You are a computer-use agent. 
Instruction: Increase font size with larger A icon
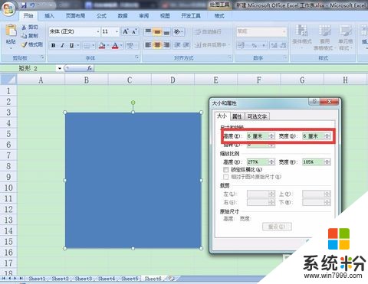pyautogui.click(x=126, y=31)
